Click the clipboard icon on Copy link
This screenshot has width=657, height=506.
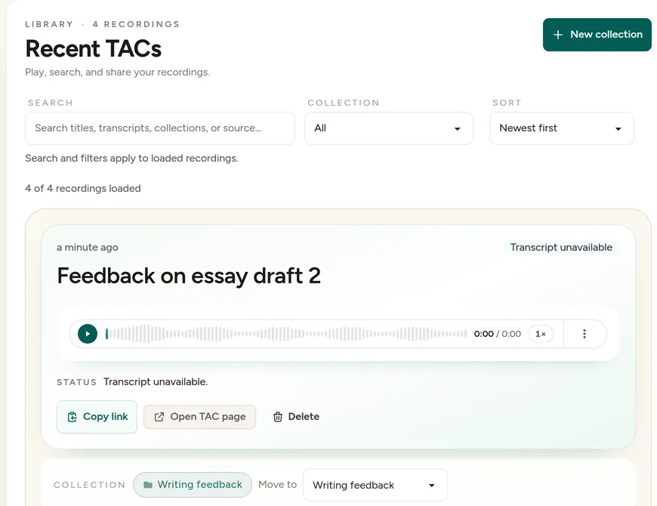tap(72, 417)
